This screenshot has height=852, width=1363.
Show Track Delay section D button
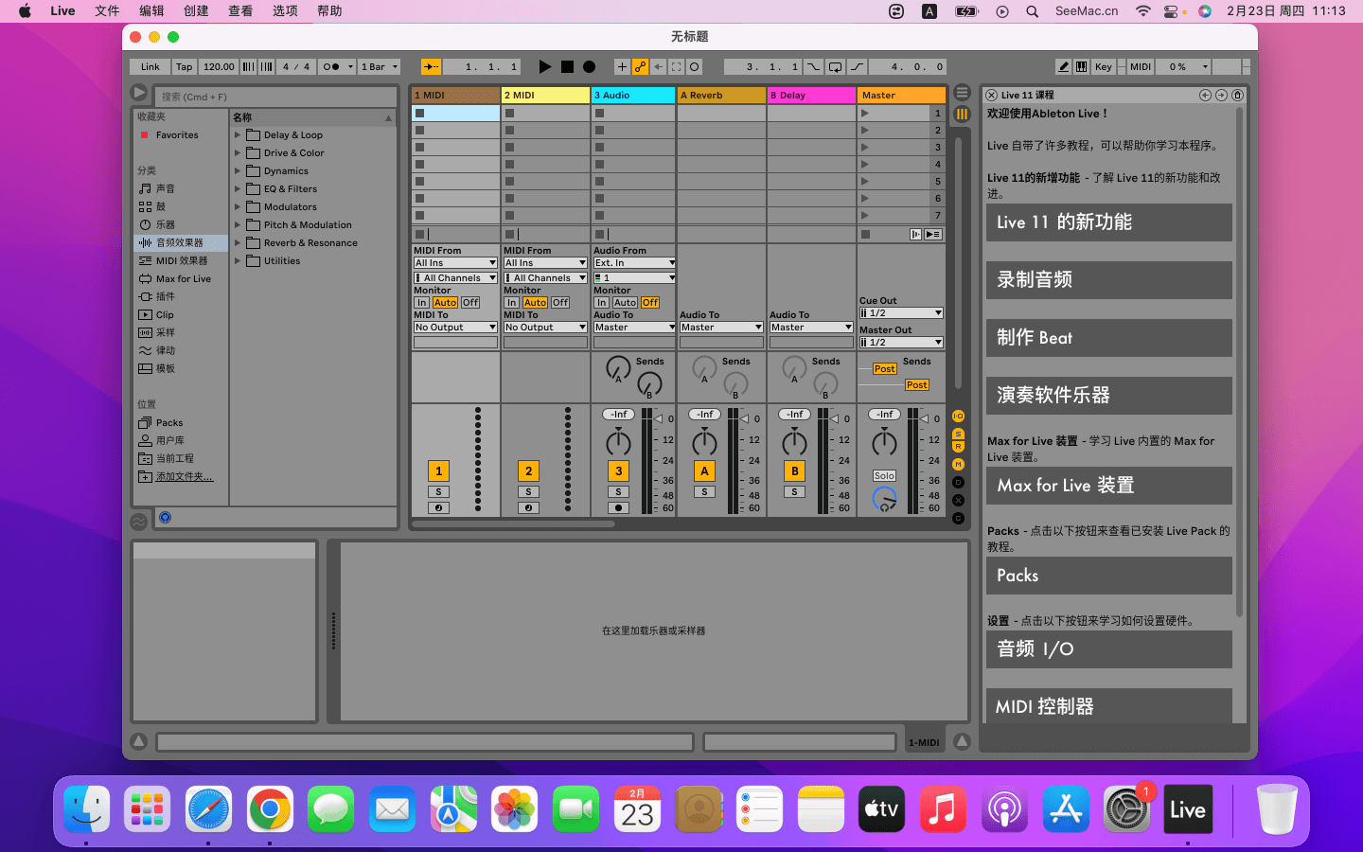[958, 482]
